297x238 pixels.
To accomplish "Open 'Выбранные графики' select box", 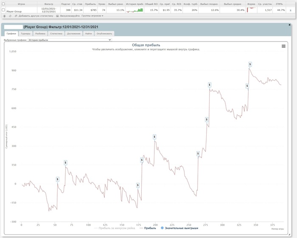I will (70, 40).
